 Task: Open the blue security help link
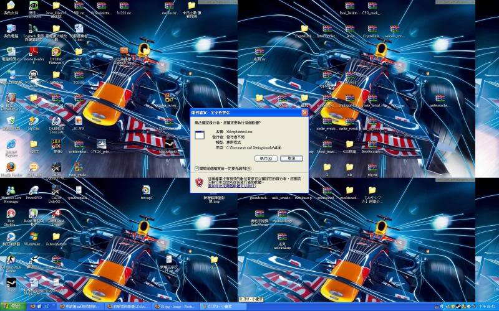tap(231, 185)
